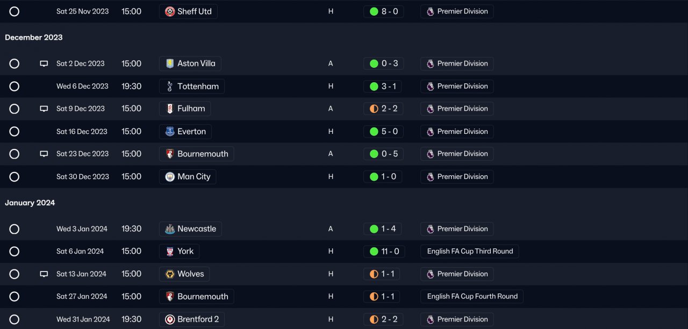This screenshot has width=688, height=329.
Task: Open the 11 - 0 result against York
Action: 384,252
